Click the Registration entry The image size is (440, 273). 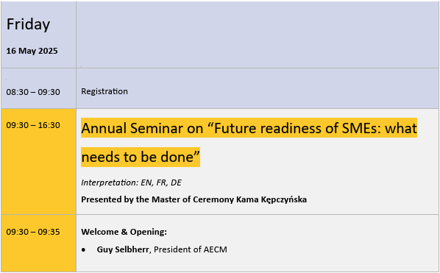104,91
